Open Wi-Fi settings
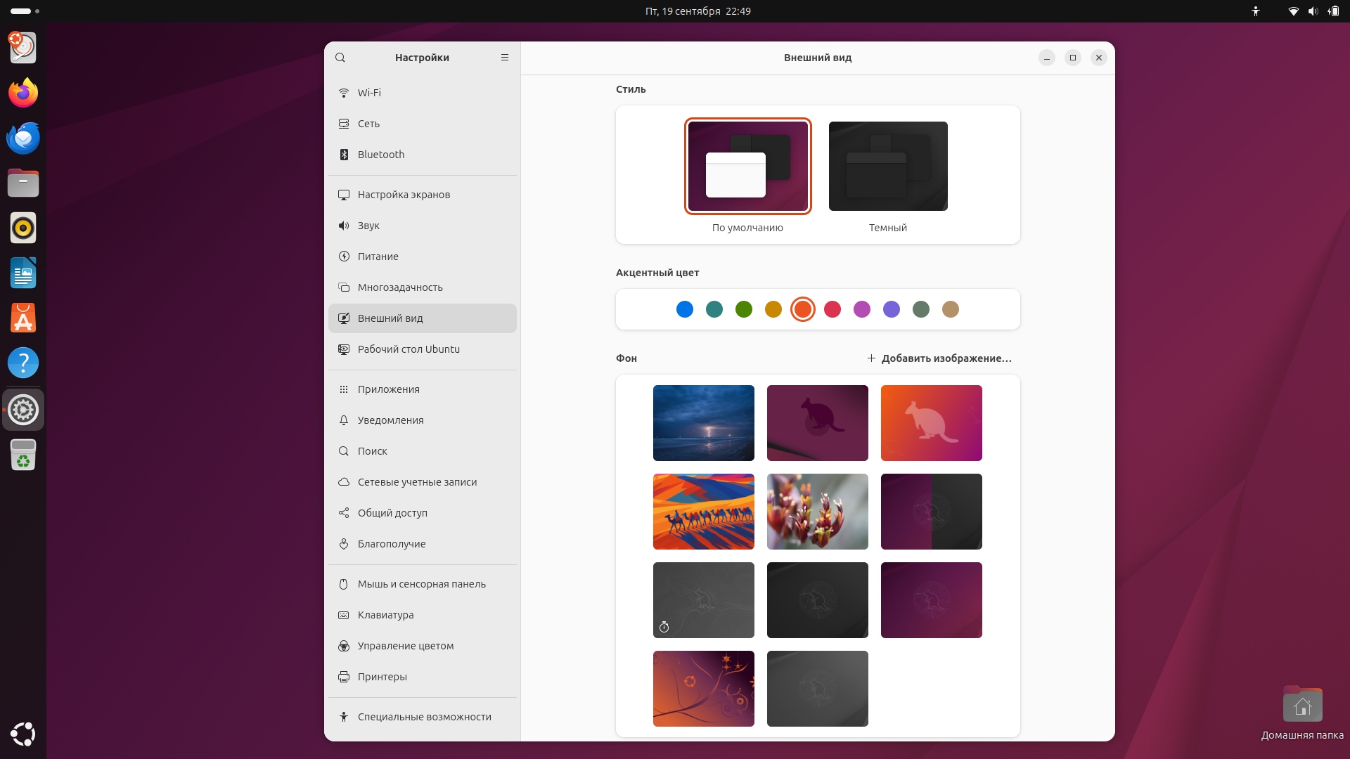1350x759 pixels. tap(423, 93)
